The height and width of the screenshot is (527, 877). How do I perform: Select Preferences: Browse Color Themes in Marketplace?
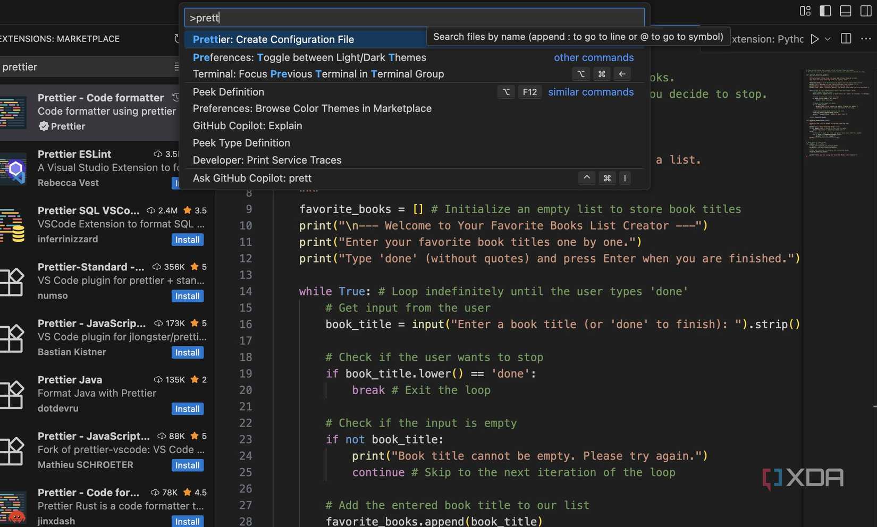[x=312, y=108]
